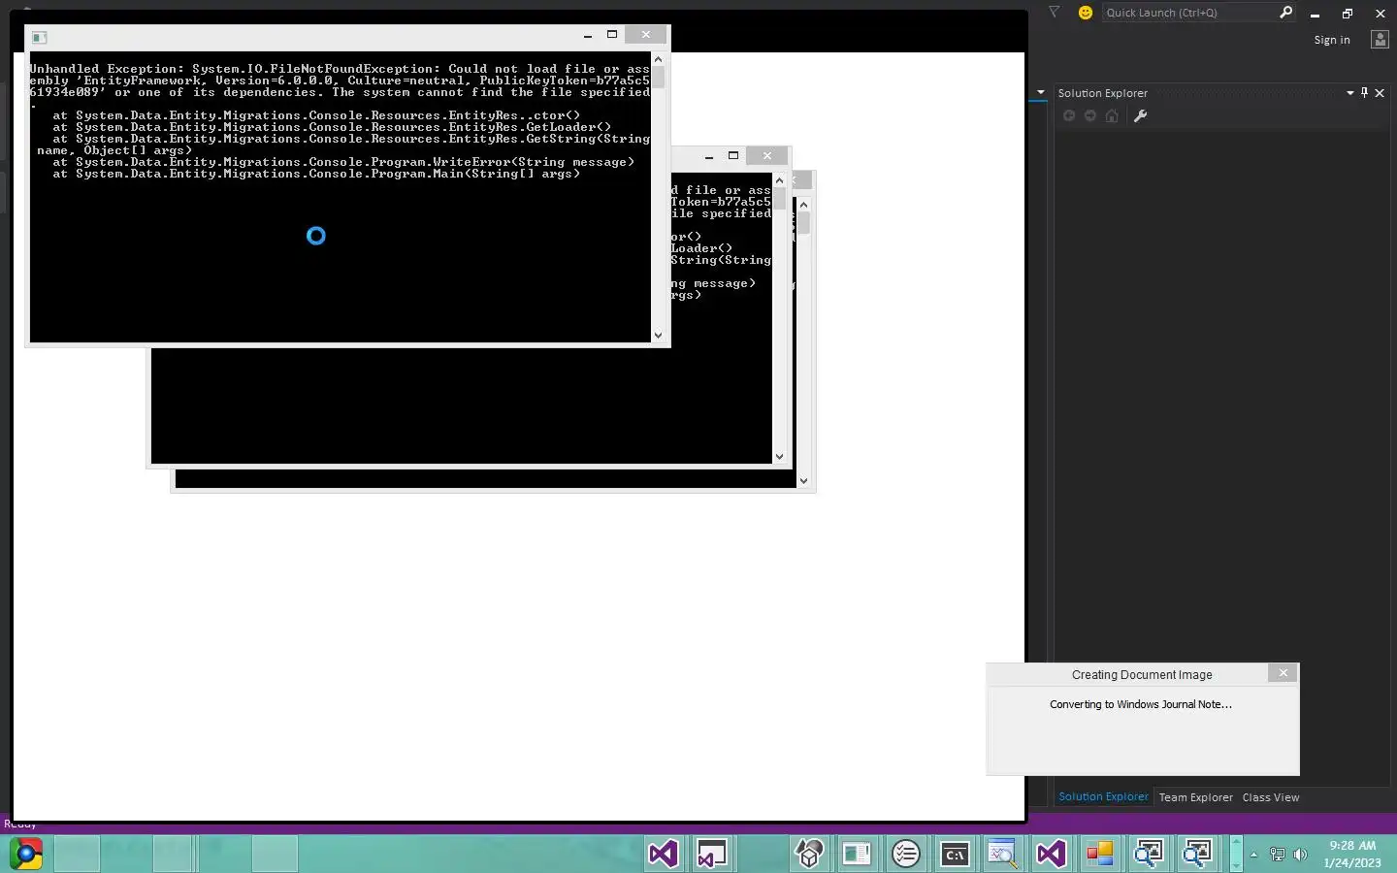Click the 'Unhandled Exception' line in front console

coord(340,69)
